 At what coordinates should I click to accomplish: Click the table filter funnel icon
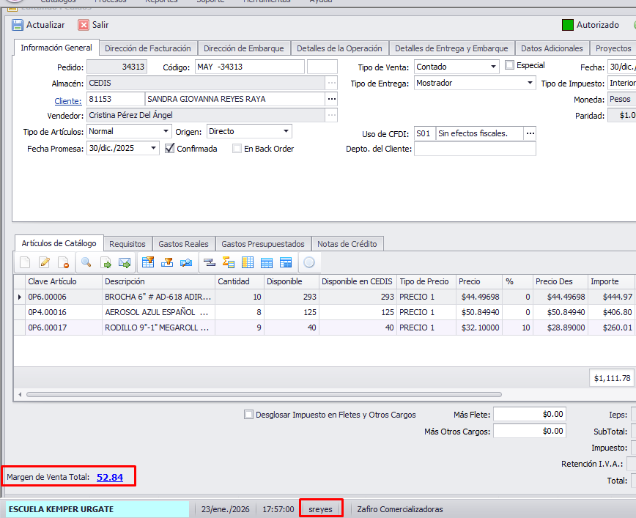tap(148, 262)
